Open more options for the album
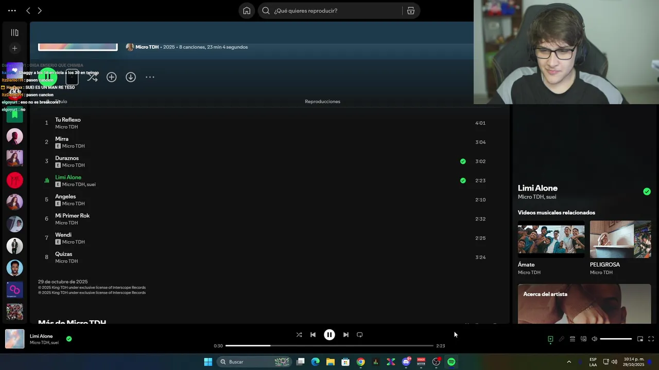 click(150, 77)
